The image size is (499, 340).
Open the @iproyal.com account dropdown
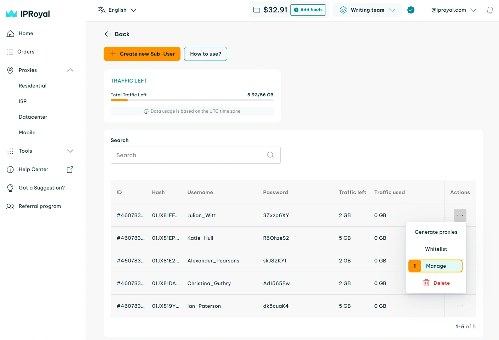[x=454, y=10]
